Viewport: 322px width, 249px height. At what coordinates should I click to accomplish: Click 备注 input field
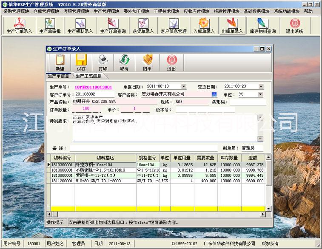tap(143, 148)
